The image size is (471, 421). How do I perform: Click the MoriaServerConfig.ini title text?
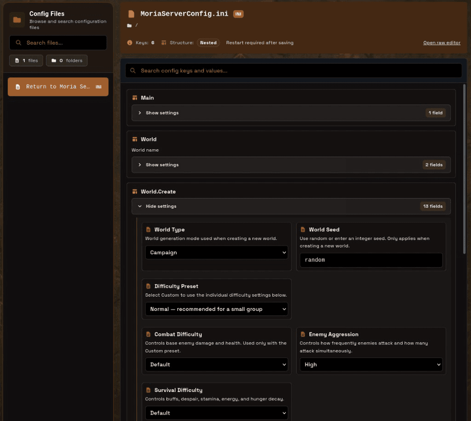(x=184, y=14)
